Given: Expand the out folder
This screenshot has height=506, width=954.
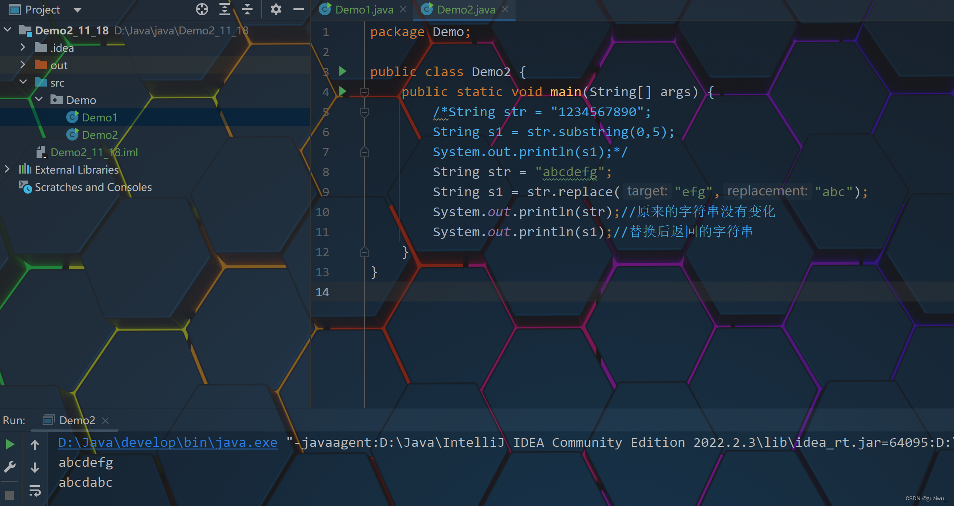Looking at the screenshot, I should [23, 64].
